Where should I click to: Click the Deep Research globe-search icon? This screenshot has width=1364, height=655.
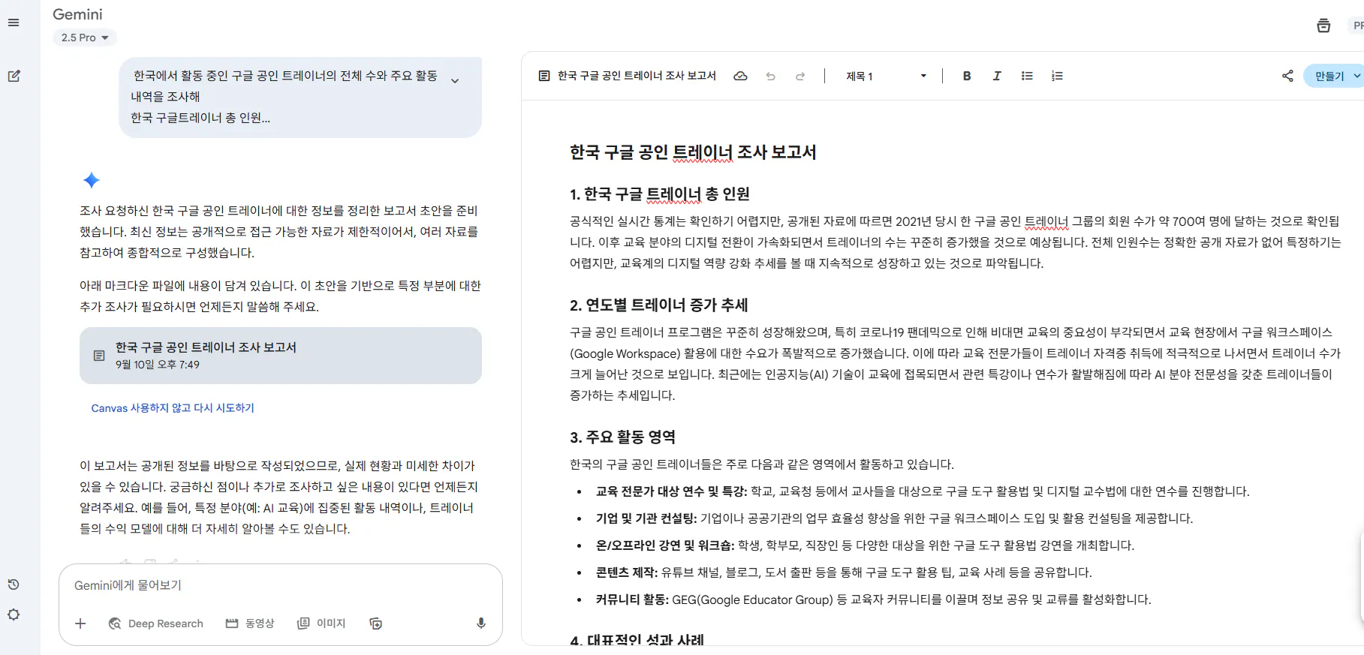pos(115,623)
